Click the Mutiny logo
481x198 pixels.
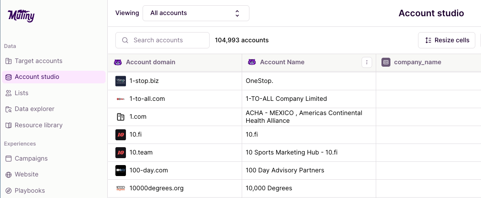21,15
